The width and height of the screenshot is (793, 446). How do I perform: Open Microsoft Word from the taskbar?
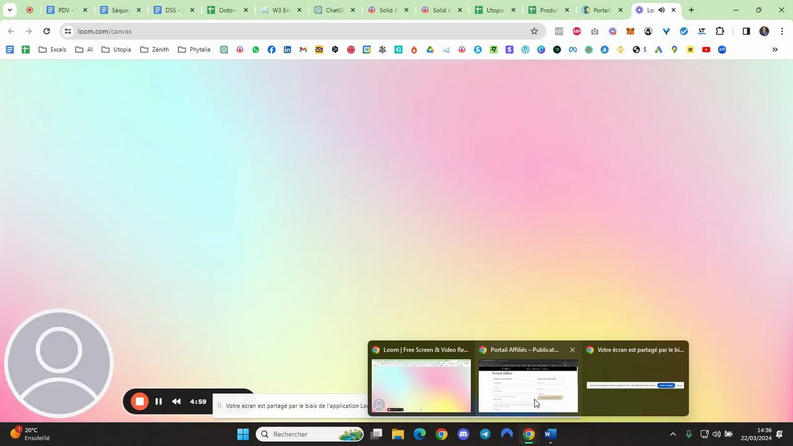pos(550,434)
